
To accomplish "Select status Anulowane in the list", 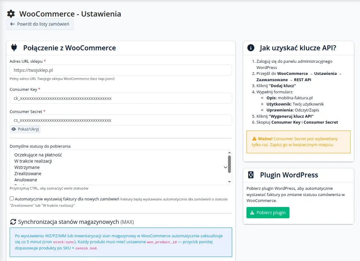I will coord(26,180).
